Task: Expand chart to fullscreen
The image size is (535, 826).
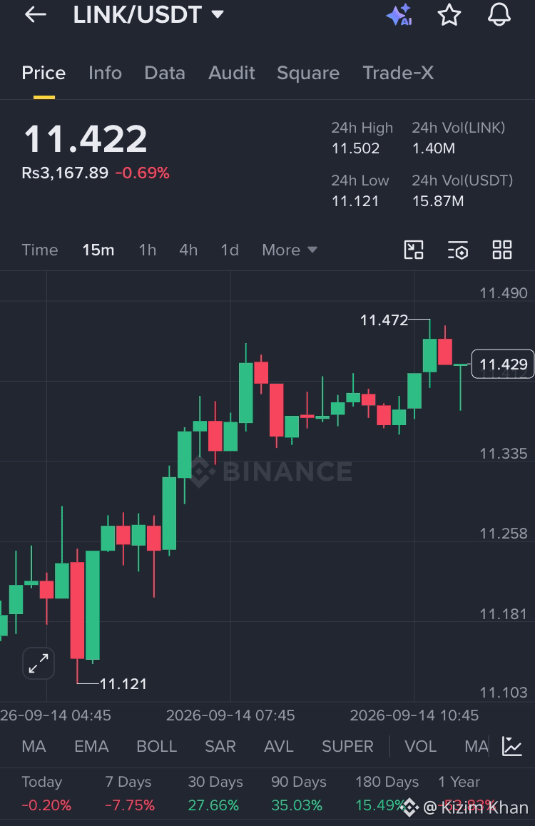Action: (x=39, y=663)
